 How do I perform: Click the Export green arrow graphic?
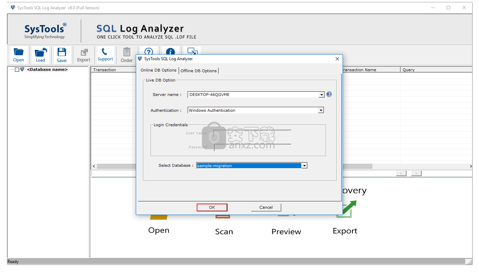(x=349, y=208)
